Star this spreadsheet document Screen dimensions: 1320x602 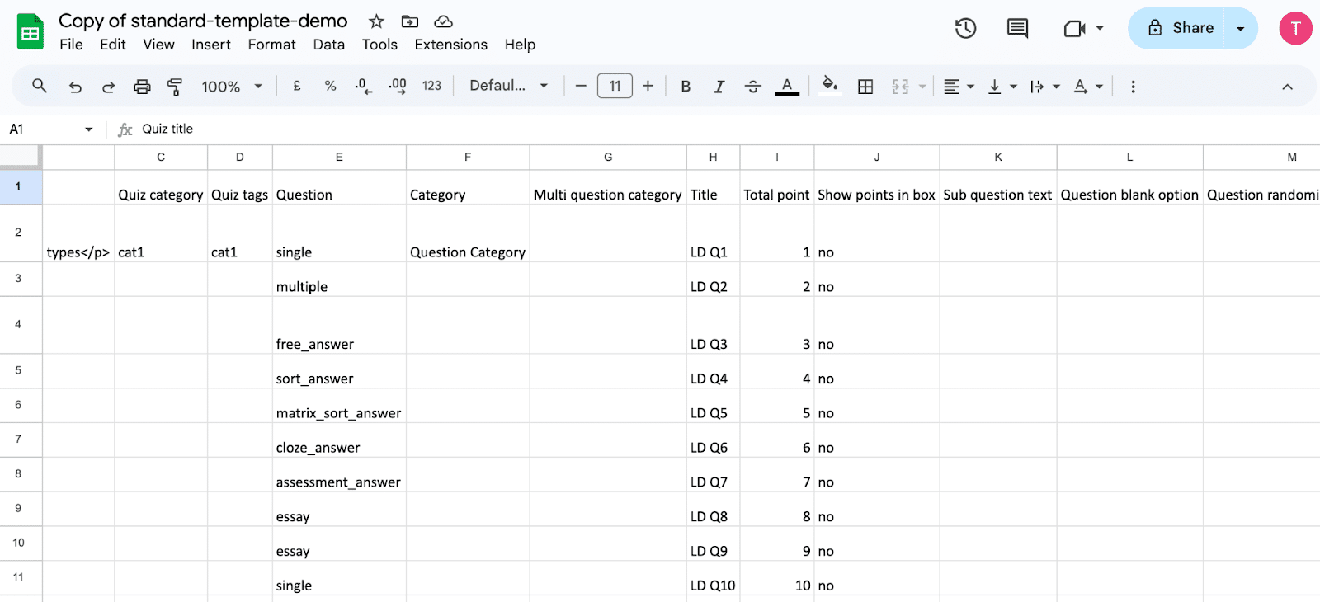(376, 21)
